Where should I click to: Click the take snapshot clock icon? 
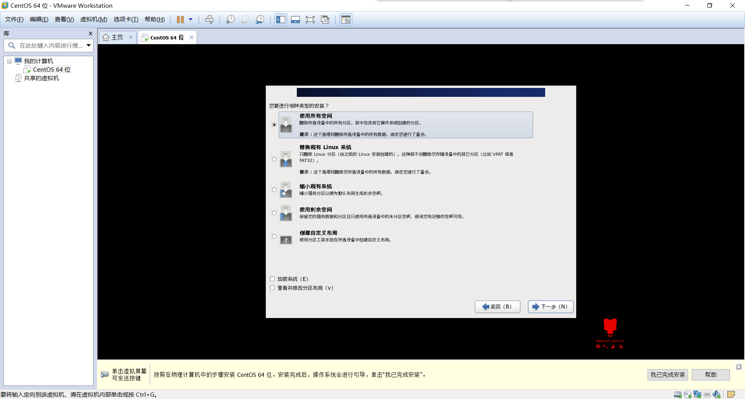coord(230,19)
